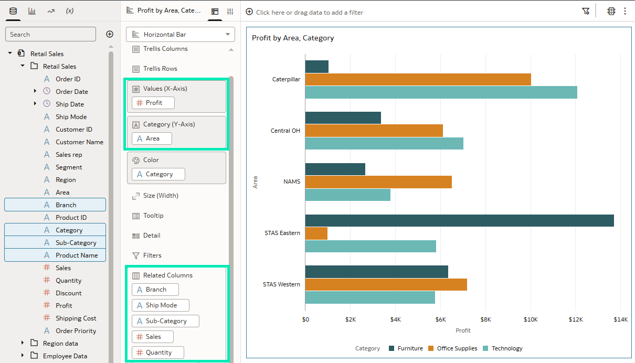Select the Visualizations panel icon
Screen dimensions: 635x363
point(32,10)
